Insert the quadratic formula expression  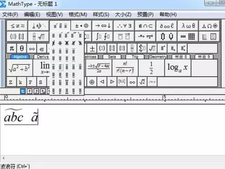coord(99,68)
